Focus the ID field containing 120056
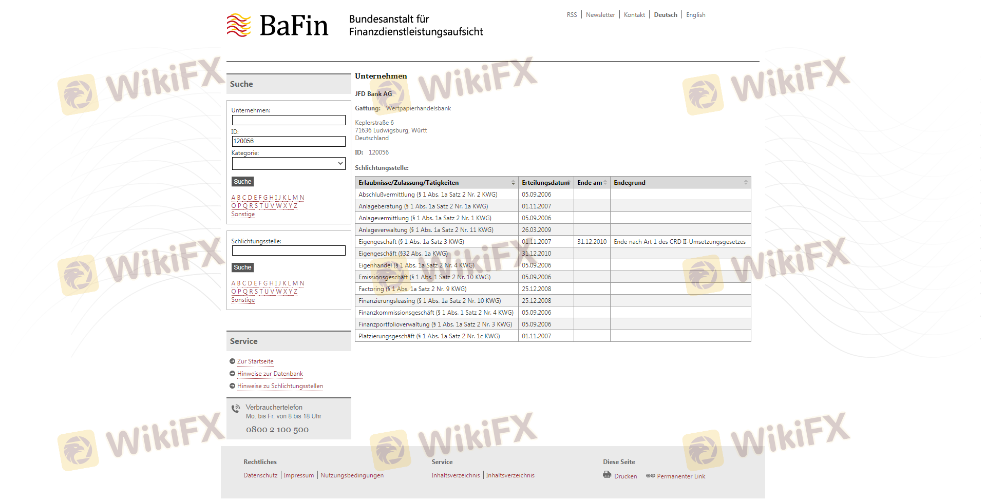Image resolution: width=986 pixels, height=501 pixels. coord(289,141)
